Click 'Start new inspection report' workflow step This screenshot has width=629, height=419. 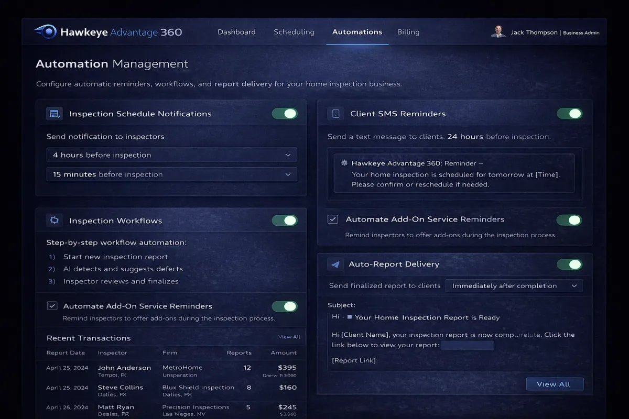(115, 257)
